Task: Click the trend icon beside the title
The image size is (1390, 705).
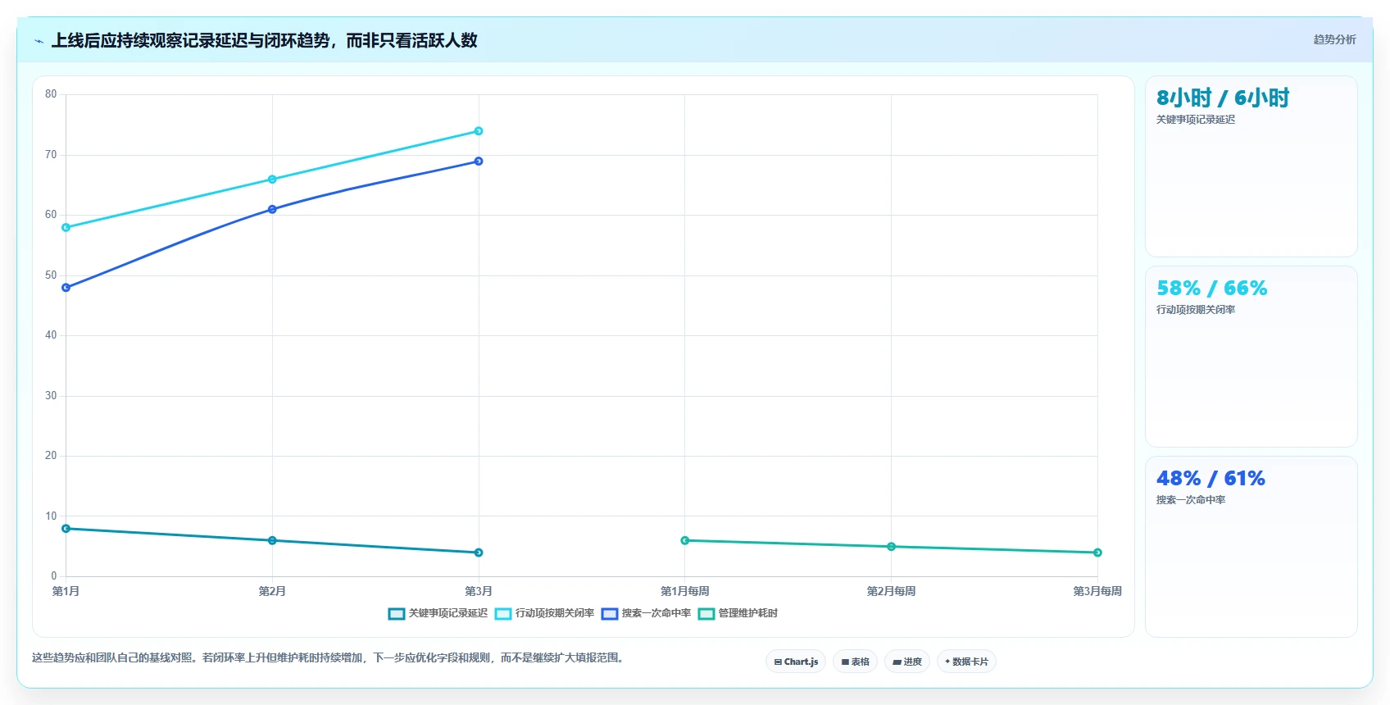Action: [x=39, y=41]
